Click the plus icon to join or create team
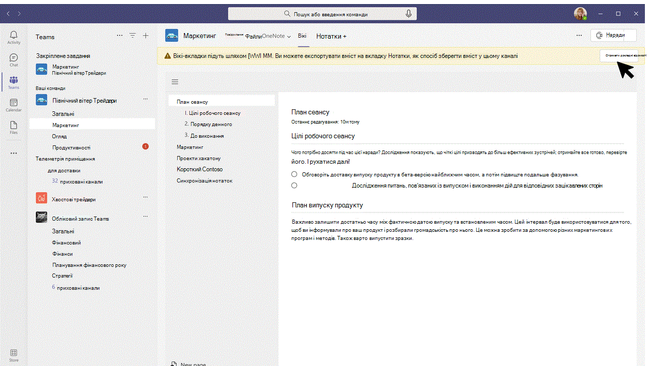This screenshot has width=652, height=366. [x=146, y=36]
